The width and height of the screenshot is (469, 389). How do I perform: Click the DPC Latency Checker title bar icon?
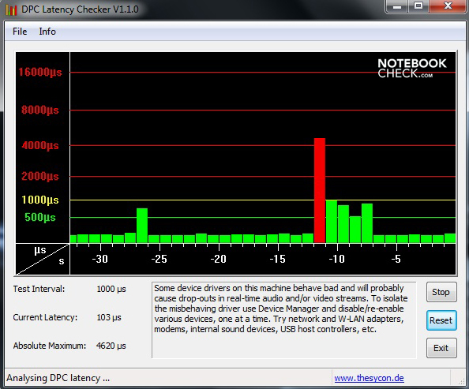coord(11,9)
